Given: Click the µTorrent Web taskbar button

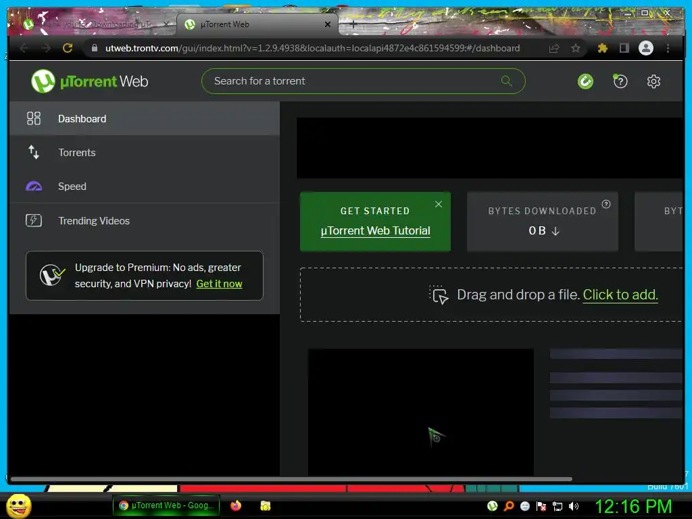Looking at the screenshot, I should pos(166,505).
